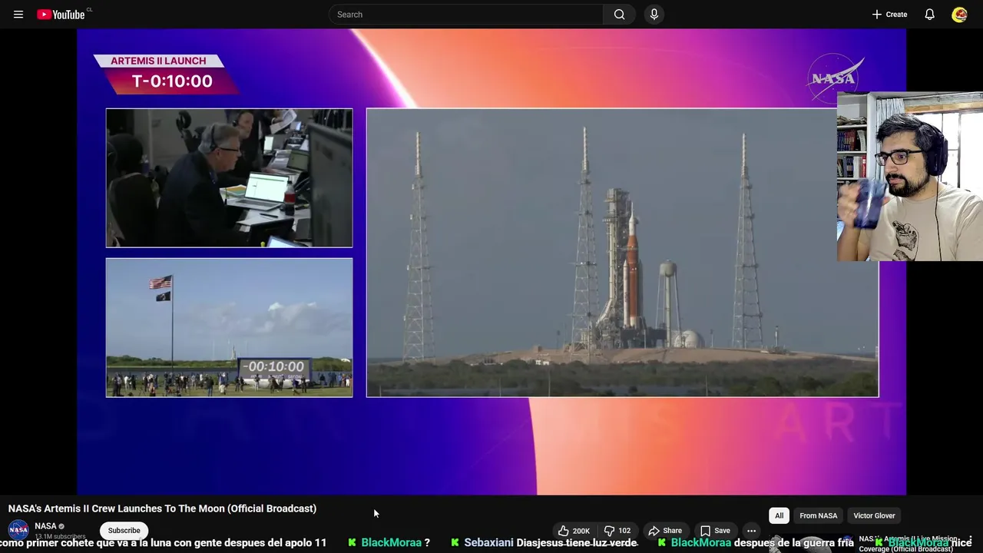Select the From NASA filter chip

point(819,515)
